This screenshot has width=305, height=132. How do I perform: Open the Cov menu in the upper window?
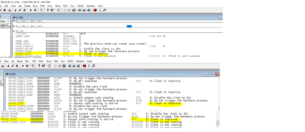pyautogui.click(x=72, y=6)
